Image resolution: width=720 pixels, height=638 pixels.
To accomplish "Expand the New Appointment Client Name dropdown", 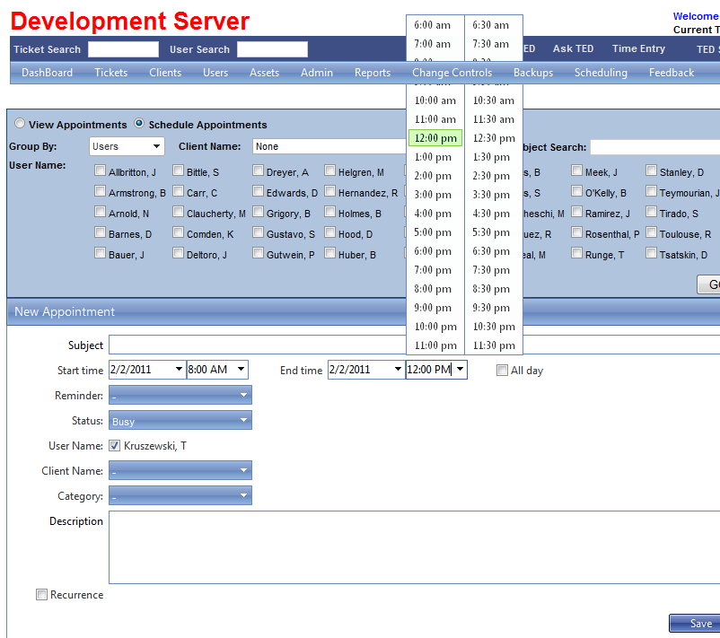I will tap(180, 470).
